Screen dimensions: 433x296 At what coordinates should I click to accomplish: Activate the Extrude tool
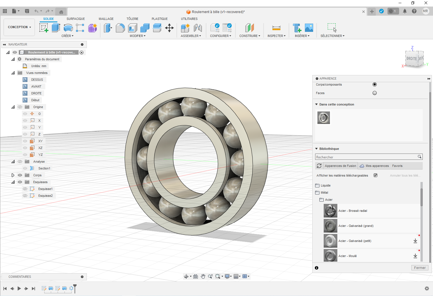point(56,28)
